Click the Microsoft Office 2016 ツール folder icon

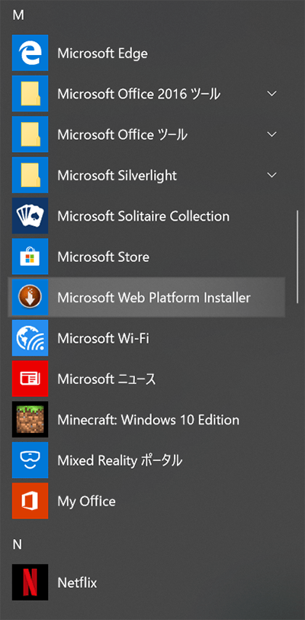30,94
